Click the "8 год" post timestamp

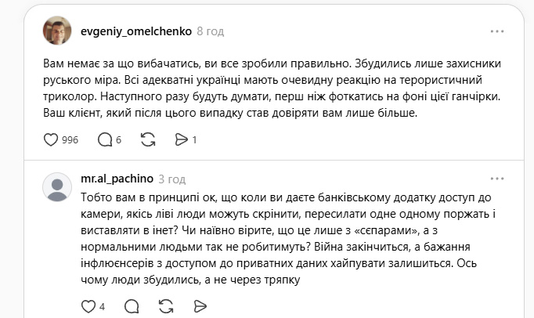pyautogui.click(x=211, y=31)
